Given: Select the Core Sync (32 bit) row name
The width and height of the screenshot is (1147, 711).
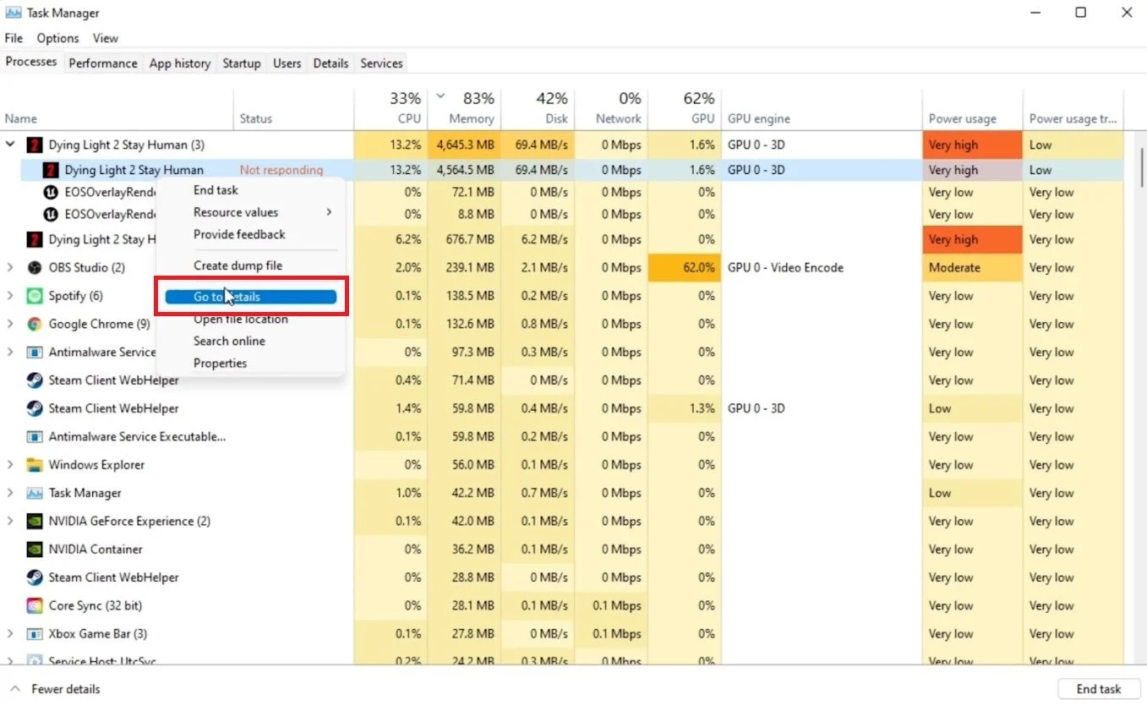Looking at the screenshot, I should coord(96,605).
